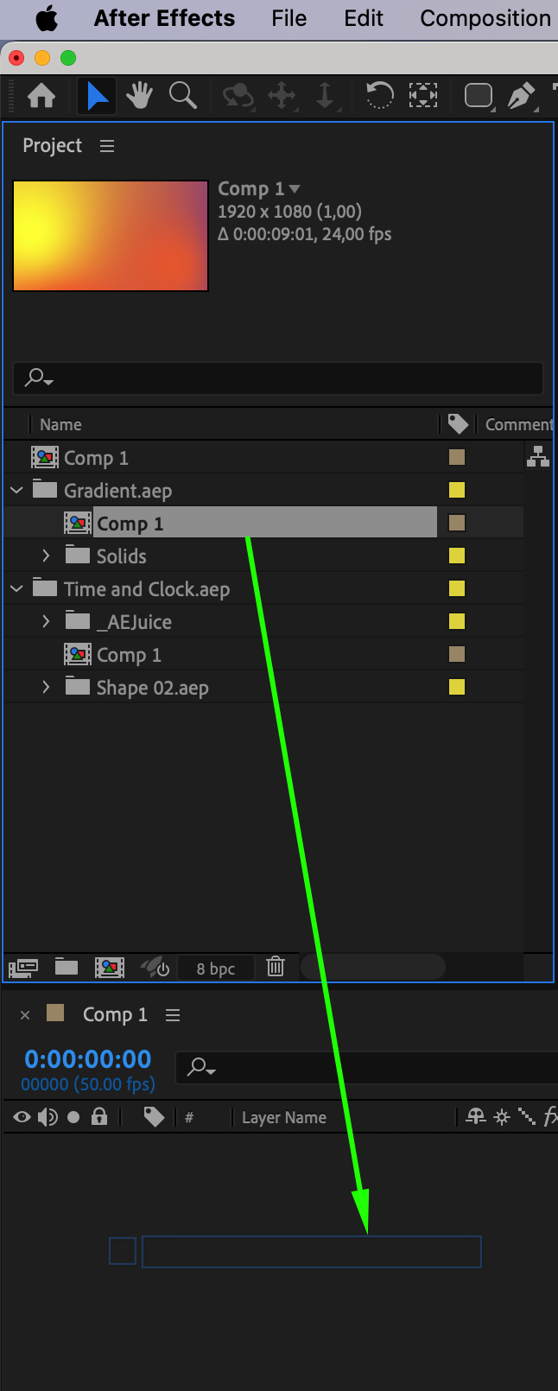Screen dimensions: 558x1391
Task: Toggle the solo column dot
Action: (73, 1117)
